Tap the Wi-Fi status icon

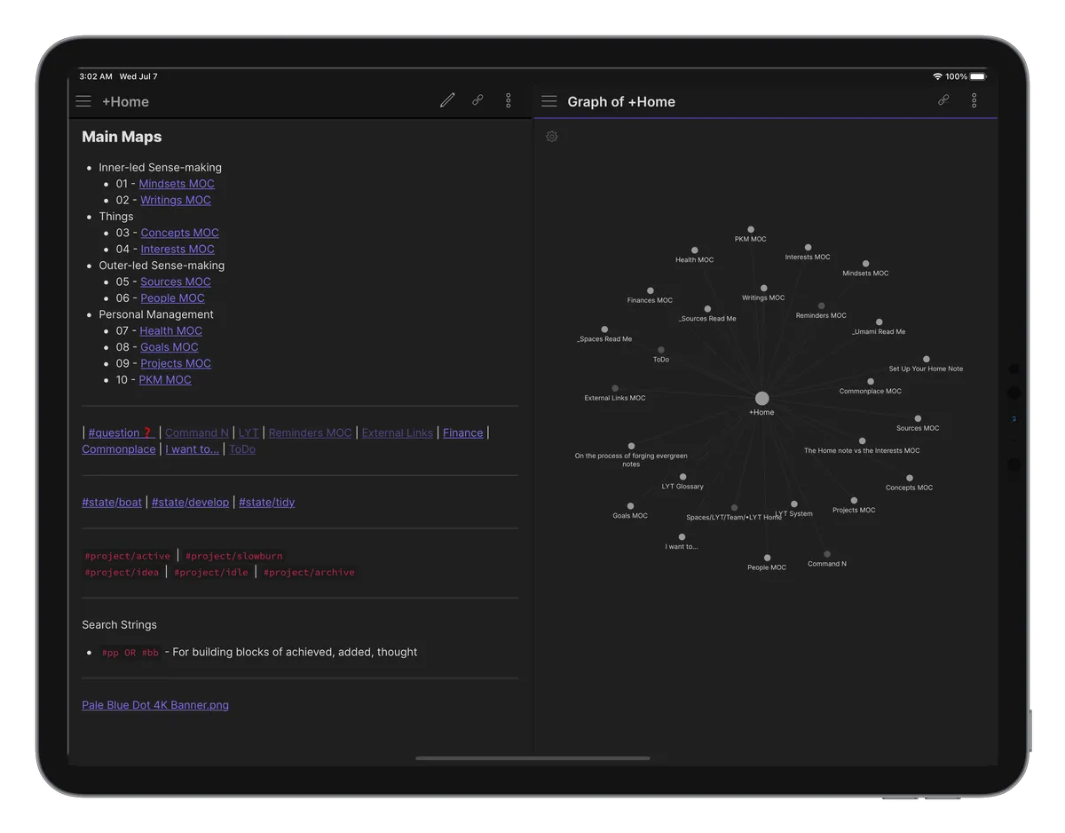coord(937,76)
